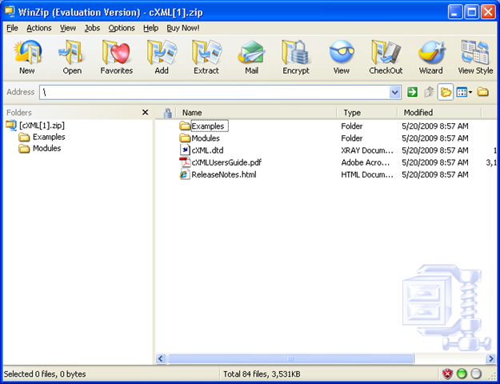Expand the Address path dropdown arrow
The width and height of the screenshot is (500, 384).
point(395,93)
